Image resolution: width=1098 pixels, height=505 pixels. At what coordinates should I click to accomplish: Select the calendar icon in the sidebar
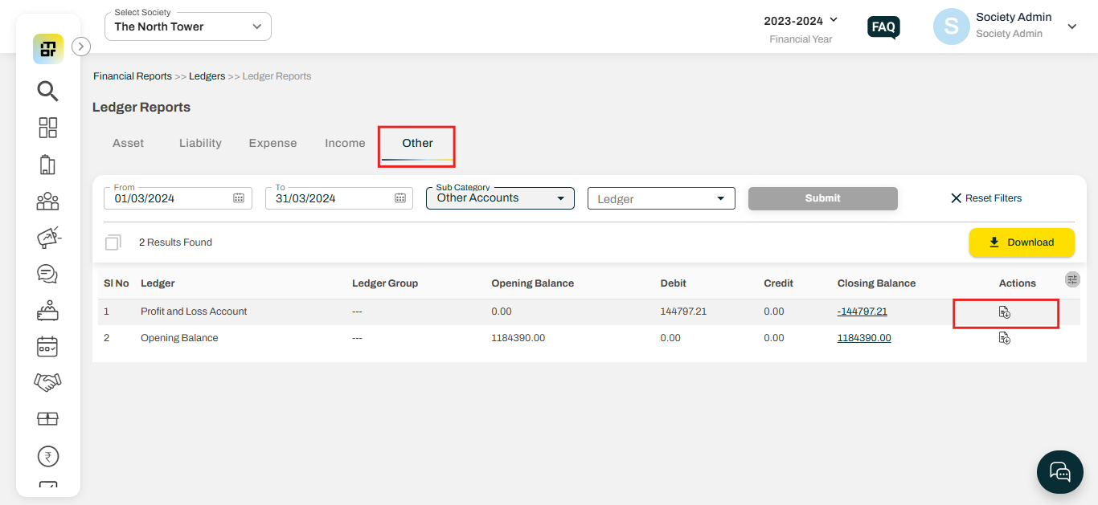point(47,346)
